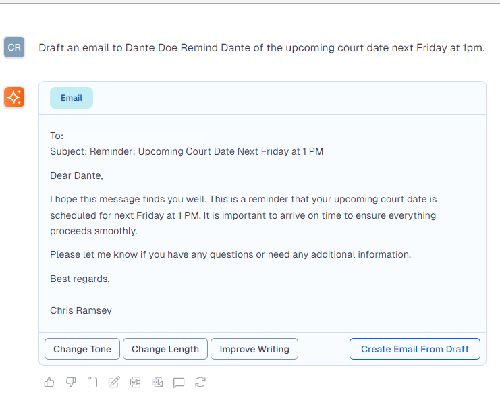Click the Dear Dante greeting line
Viewport: 500px width, 409px height.
click(x=76, y=175)
